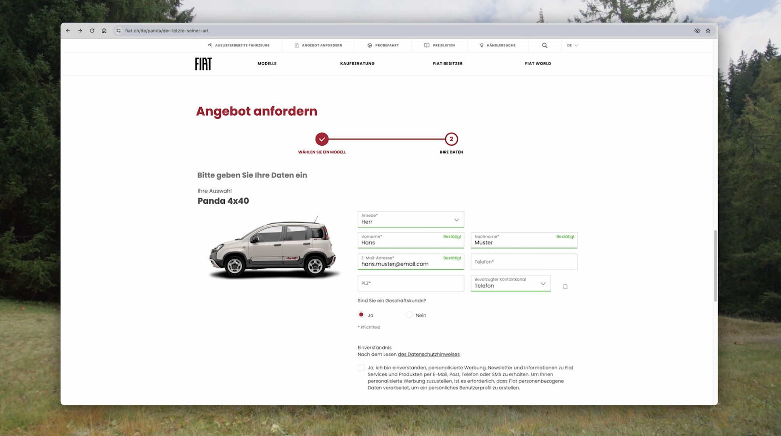781x436 pixels.
Task: Open the Datenschutzhinweises link
Action: 429,354
